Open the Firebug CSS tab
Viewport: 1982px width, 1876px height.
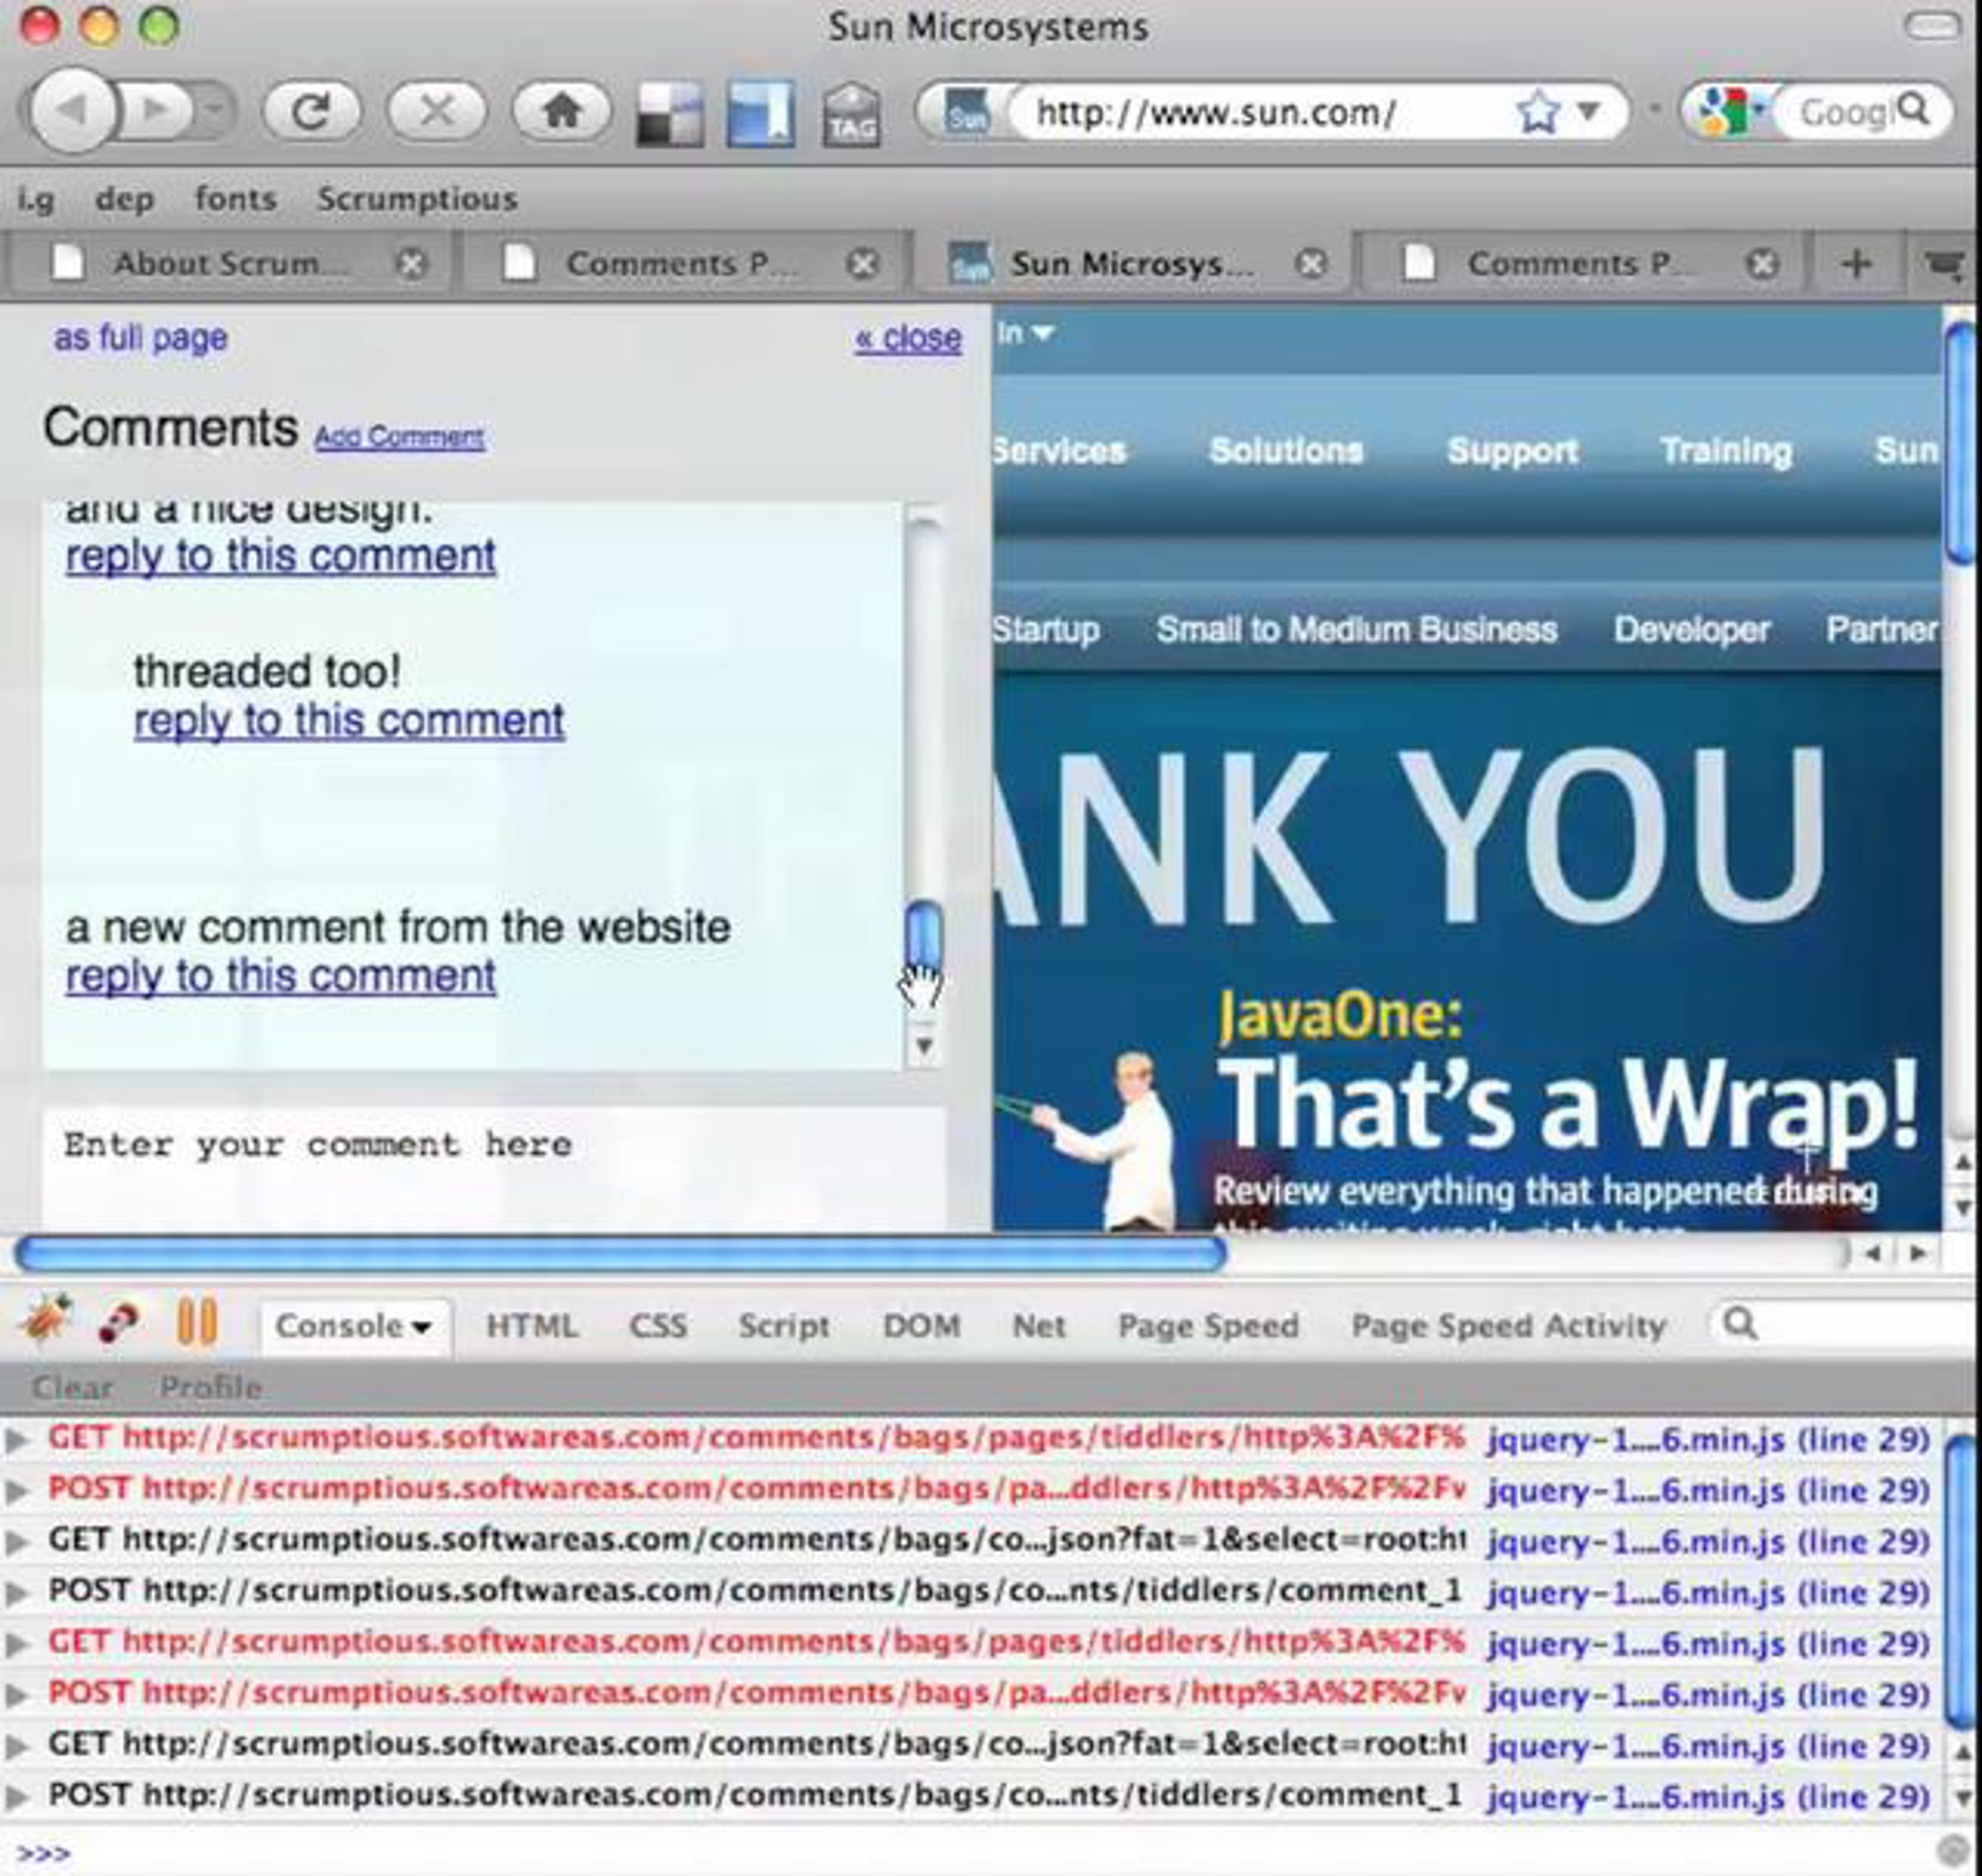657,1326
